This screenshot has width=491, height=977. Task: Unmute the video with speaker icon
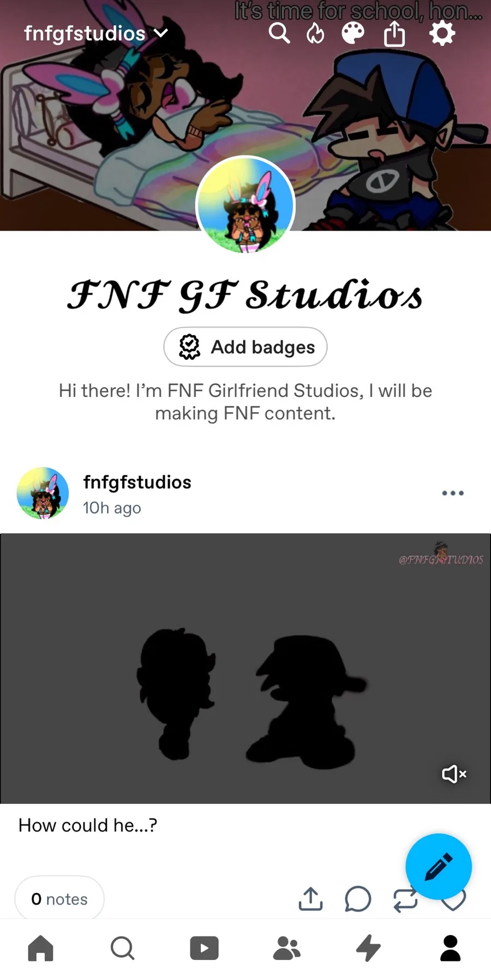[454, 773]
